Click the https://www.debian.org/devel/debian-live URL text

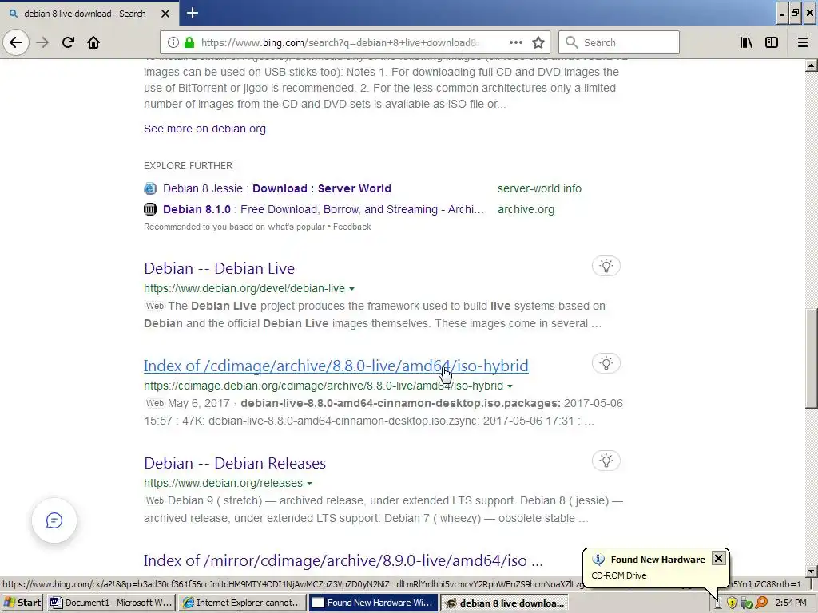[244, 288]
